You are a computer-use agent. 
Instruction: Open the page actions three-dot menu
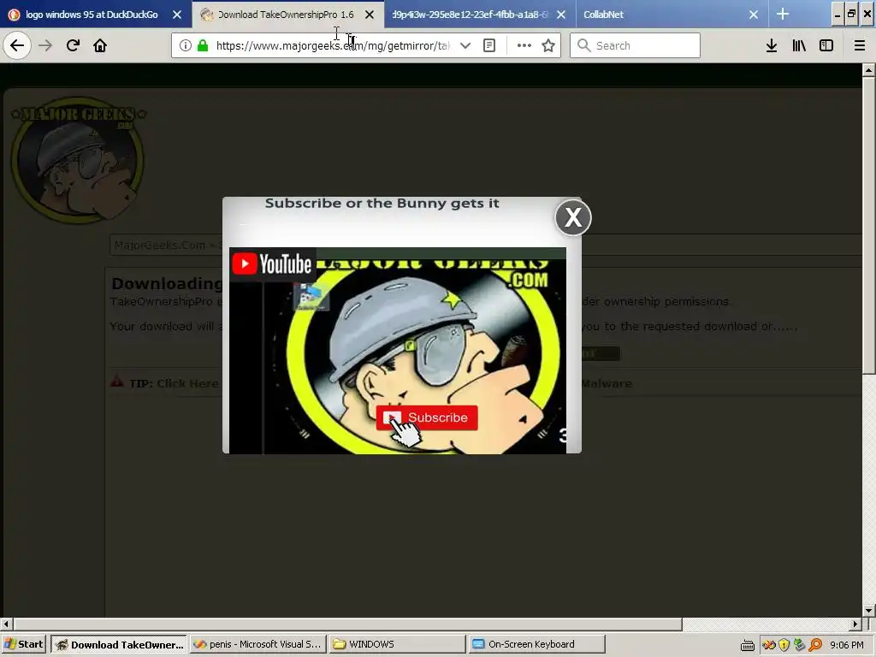(524, 45)
